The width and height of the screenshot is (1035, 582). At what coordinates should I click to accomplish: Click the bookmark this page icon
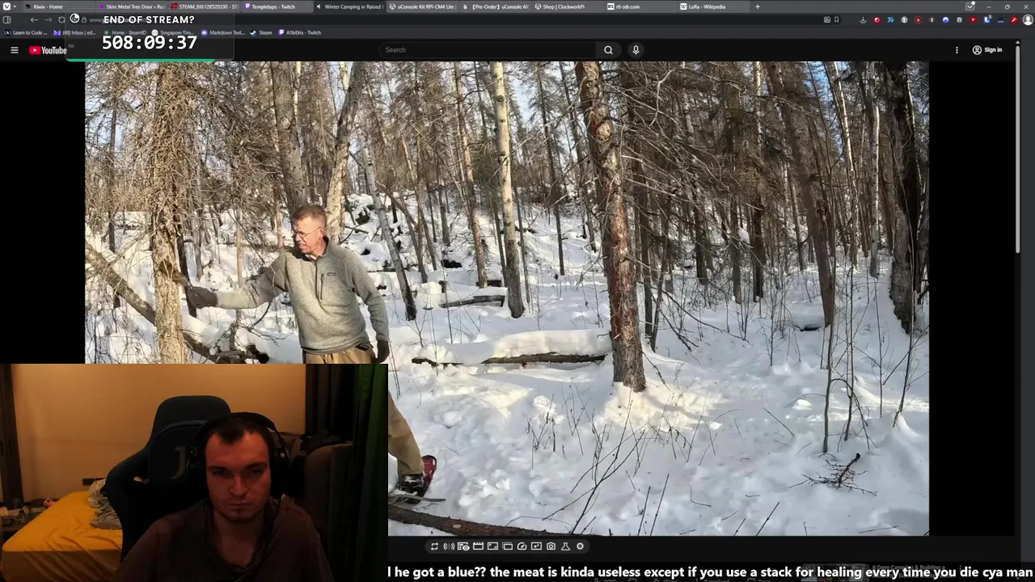836,19
